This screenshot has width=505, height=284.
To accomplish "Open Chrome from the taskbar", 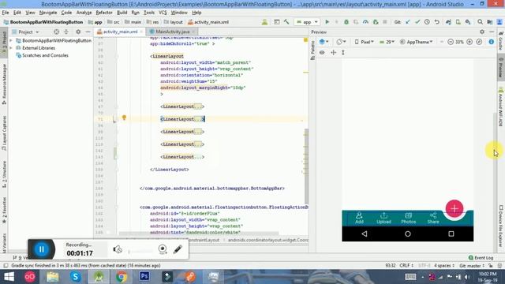I will [122, 277].
